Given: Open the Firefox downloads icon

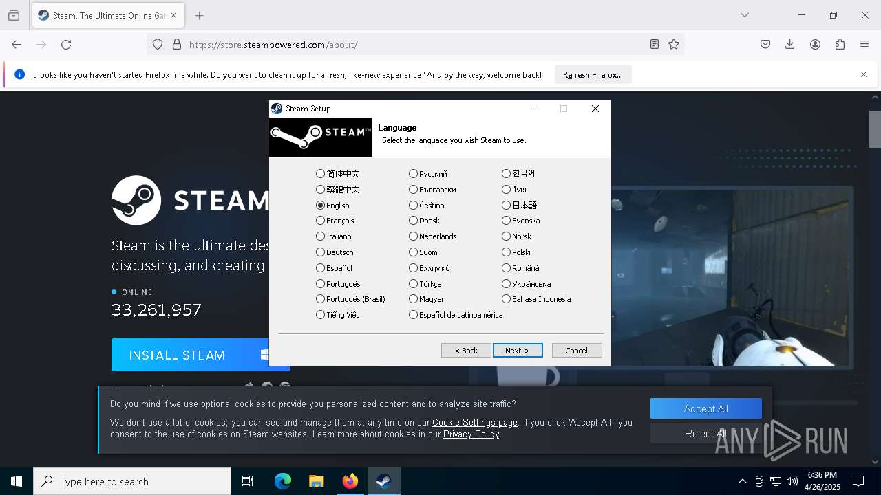Looking at the screenshot, I should tap(790, 45).
